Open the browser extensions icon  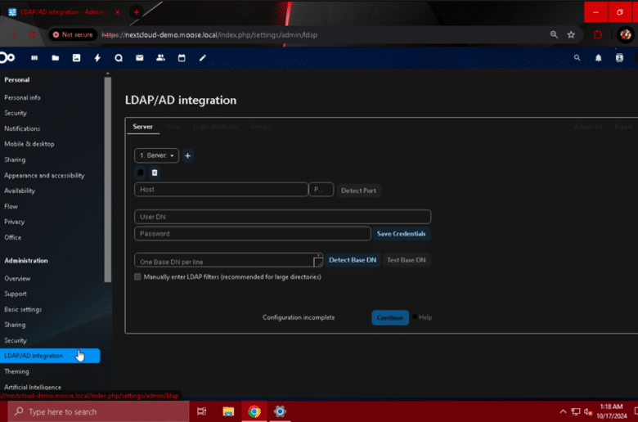click(597, 35)
